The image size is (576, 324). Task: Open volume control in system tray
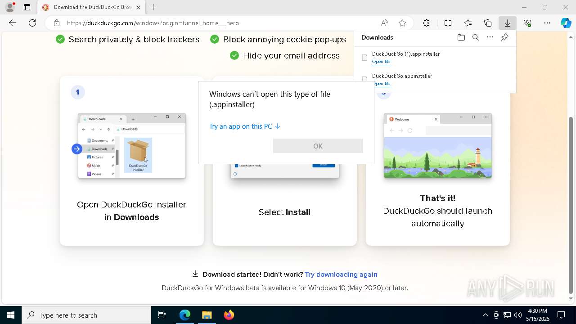pyautogui.click(x=518, y=315)
